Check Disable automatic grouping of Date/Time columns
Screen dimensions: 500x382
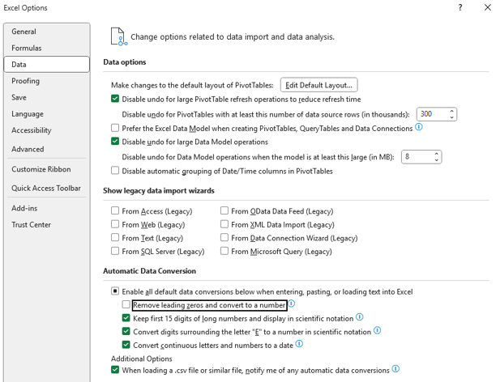115,171
